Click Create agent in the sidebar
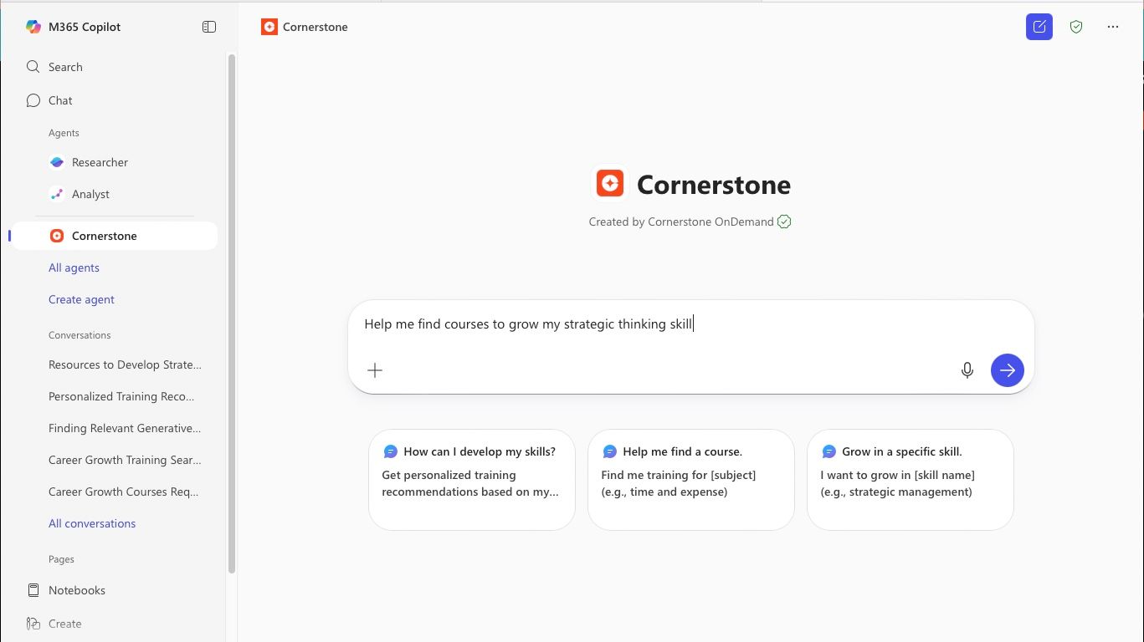The height and width of the screenshot is (642, 1144). click(81, 299)
